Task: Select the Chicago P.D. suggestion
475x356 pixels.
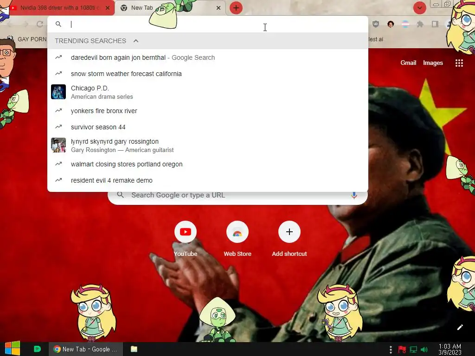Action: [208, 92]
